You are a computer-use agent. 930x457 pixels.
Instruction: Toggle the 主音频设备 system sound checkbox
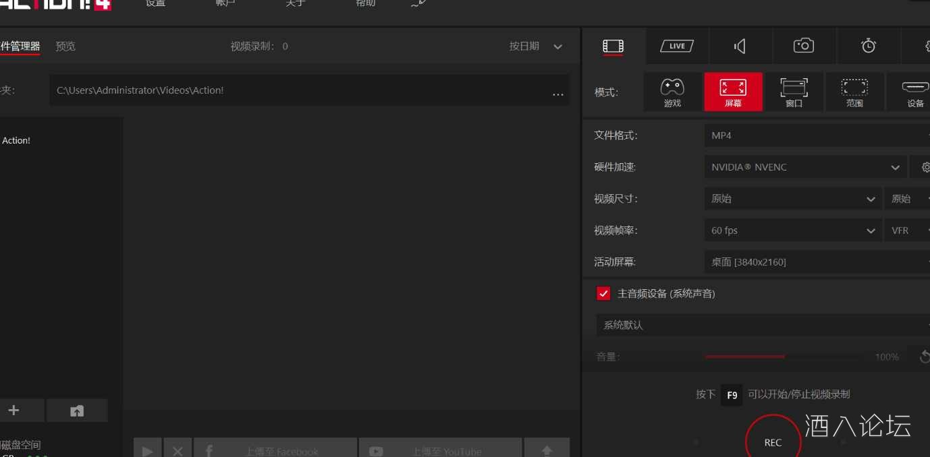603,293
